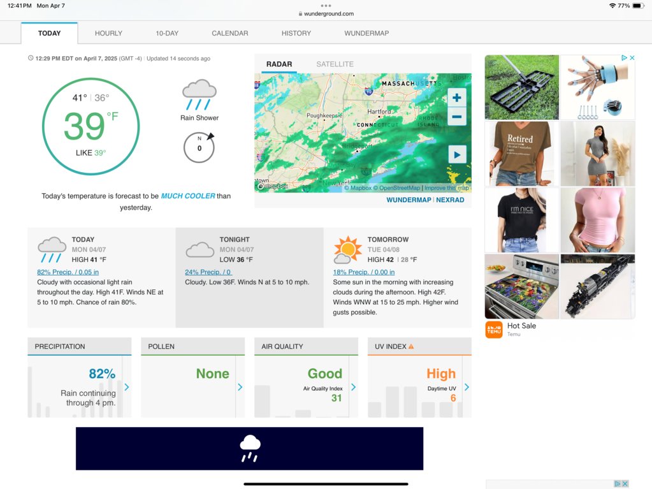652x489 pixels.
Task: Open the Temu logo in the ad
Action: [494, 330]
